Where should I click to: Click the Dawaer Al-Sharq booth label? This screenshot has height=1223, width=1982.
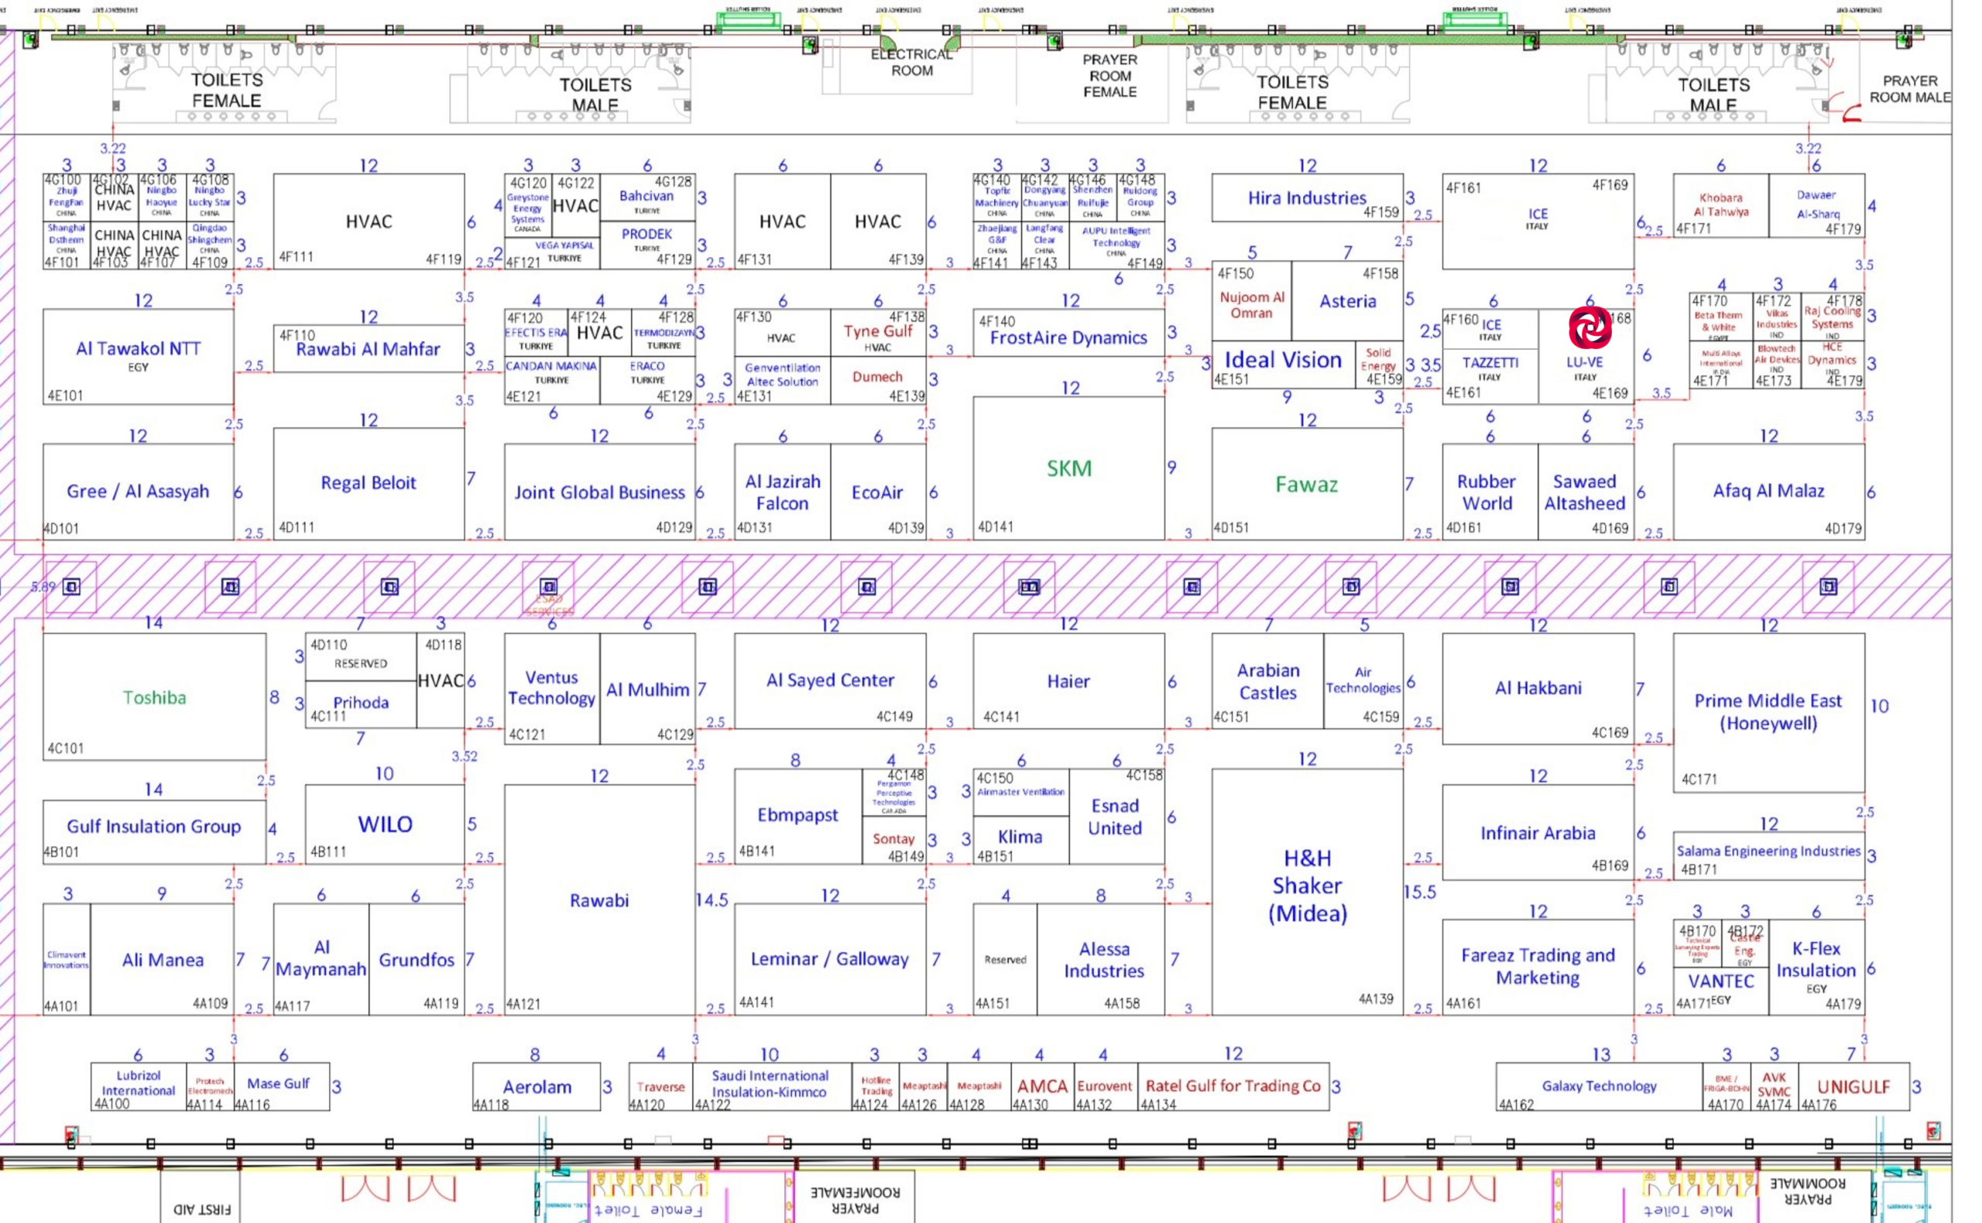pos(1817,204)
